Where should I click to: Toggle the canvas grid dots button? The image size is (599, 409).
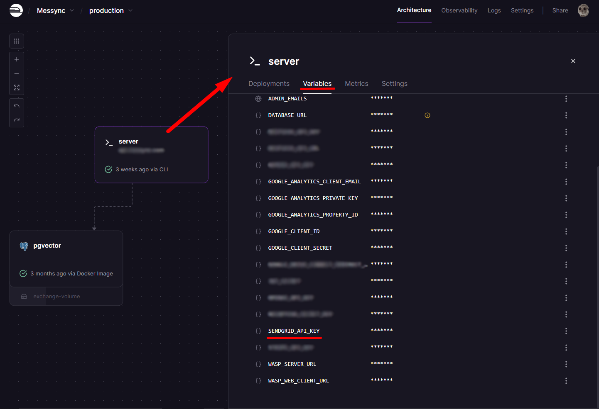(17, 41)
